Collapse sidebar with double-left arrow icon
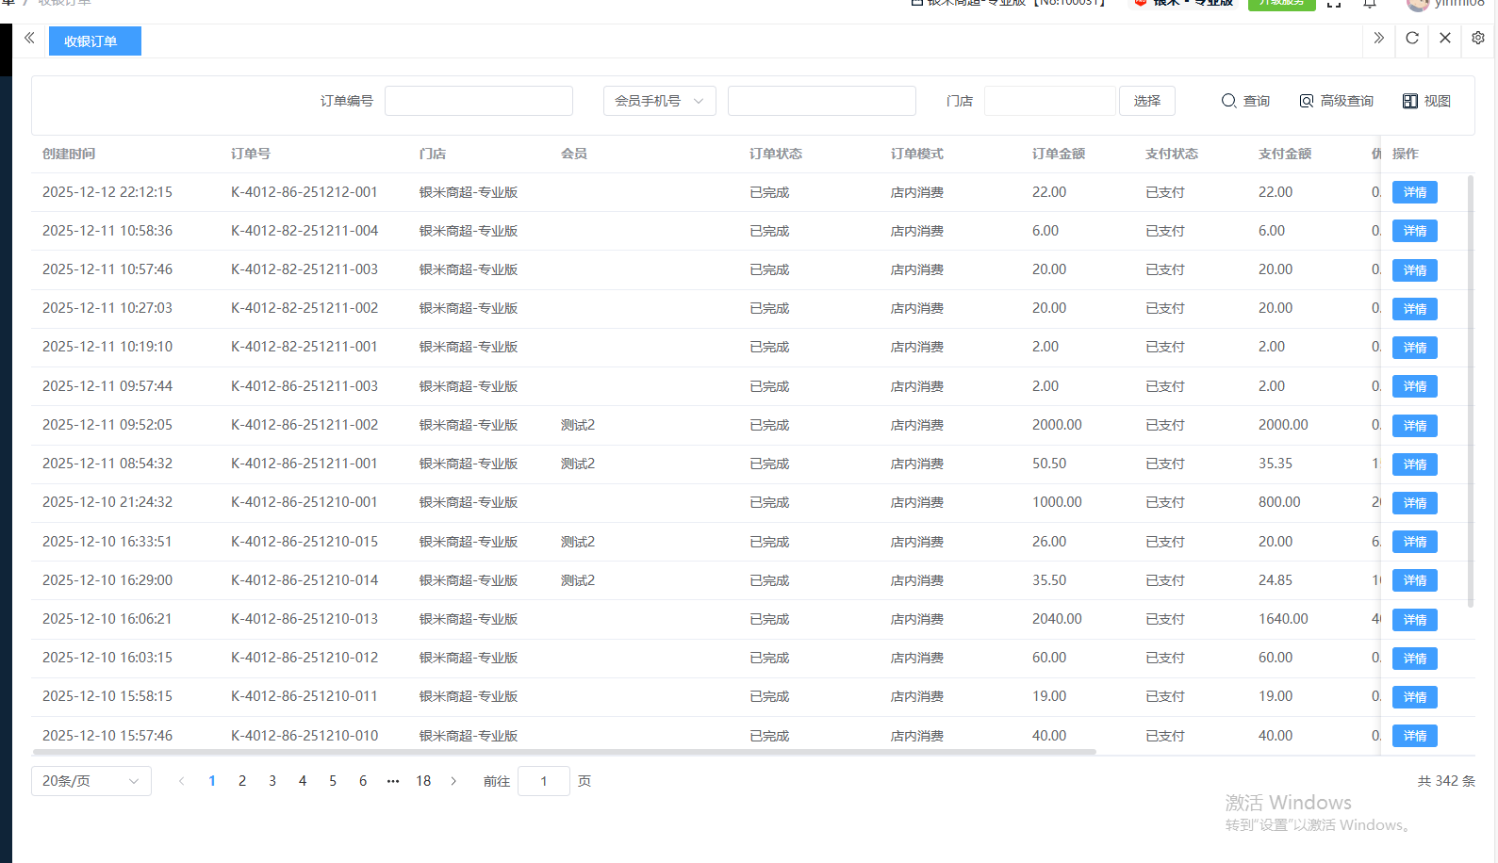This screenshot has height=863, width=1498. pos(29,39)
